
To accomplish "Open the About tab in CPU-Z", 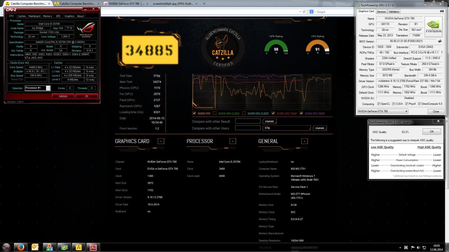I will [x=81, y=16].
